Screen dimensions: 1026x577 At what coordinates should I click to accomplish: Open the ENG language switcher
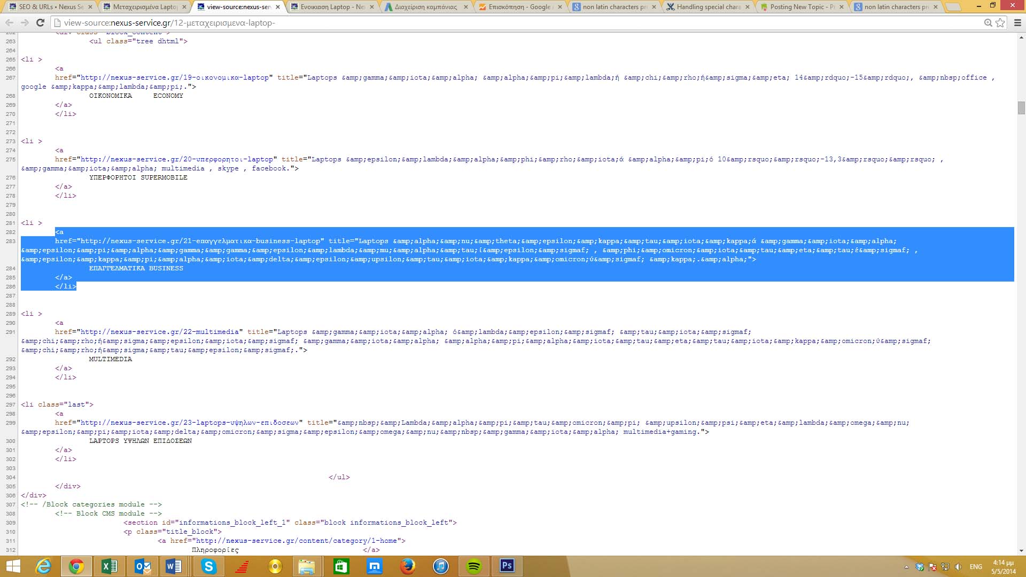click(x=976, y=567)
